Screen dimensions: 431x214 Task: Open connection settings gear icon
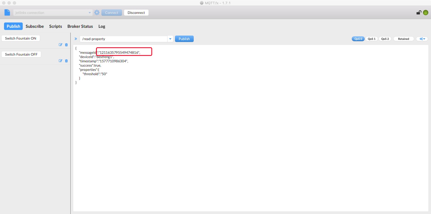click(97, 13)
